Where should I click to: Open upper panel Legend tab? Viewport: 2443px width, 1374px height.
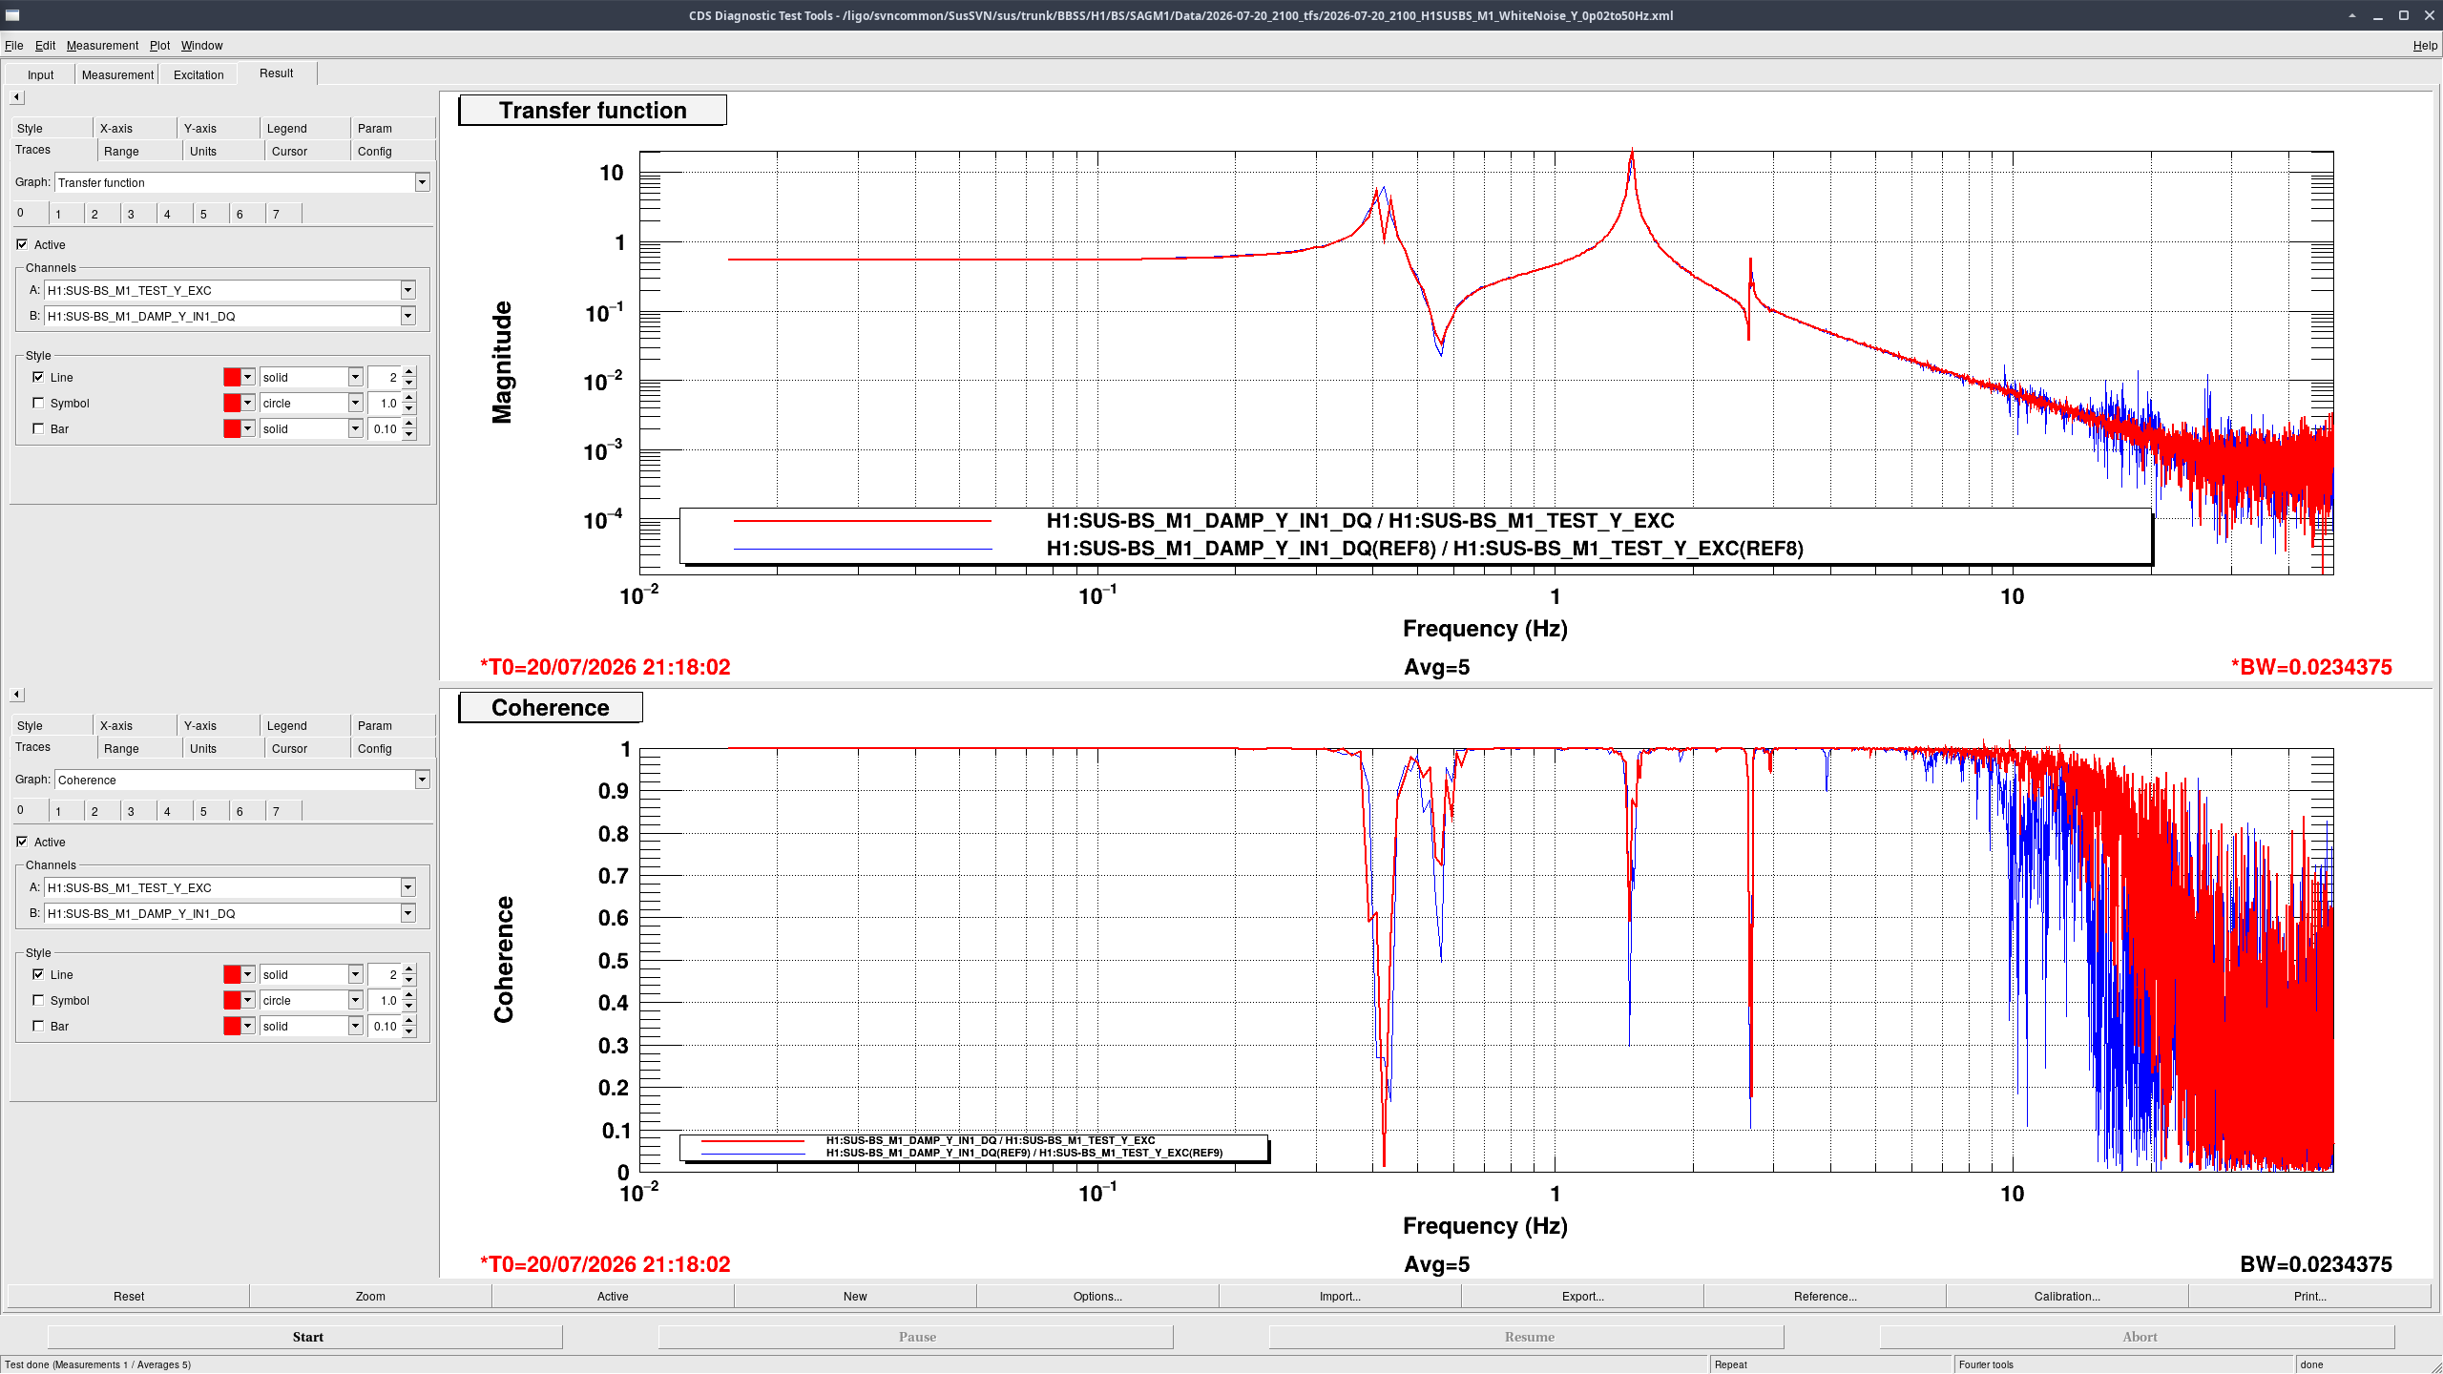click(x=286, y=128)
